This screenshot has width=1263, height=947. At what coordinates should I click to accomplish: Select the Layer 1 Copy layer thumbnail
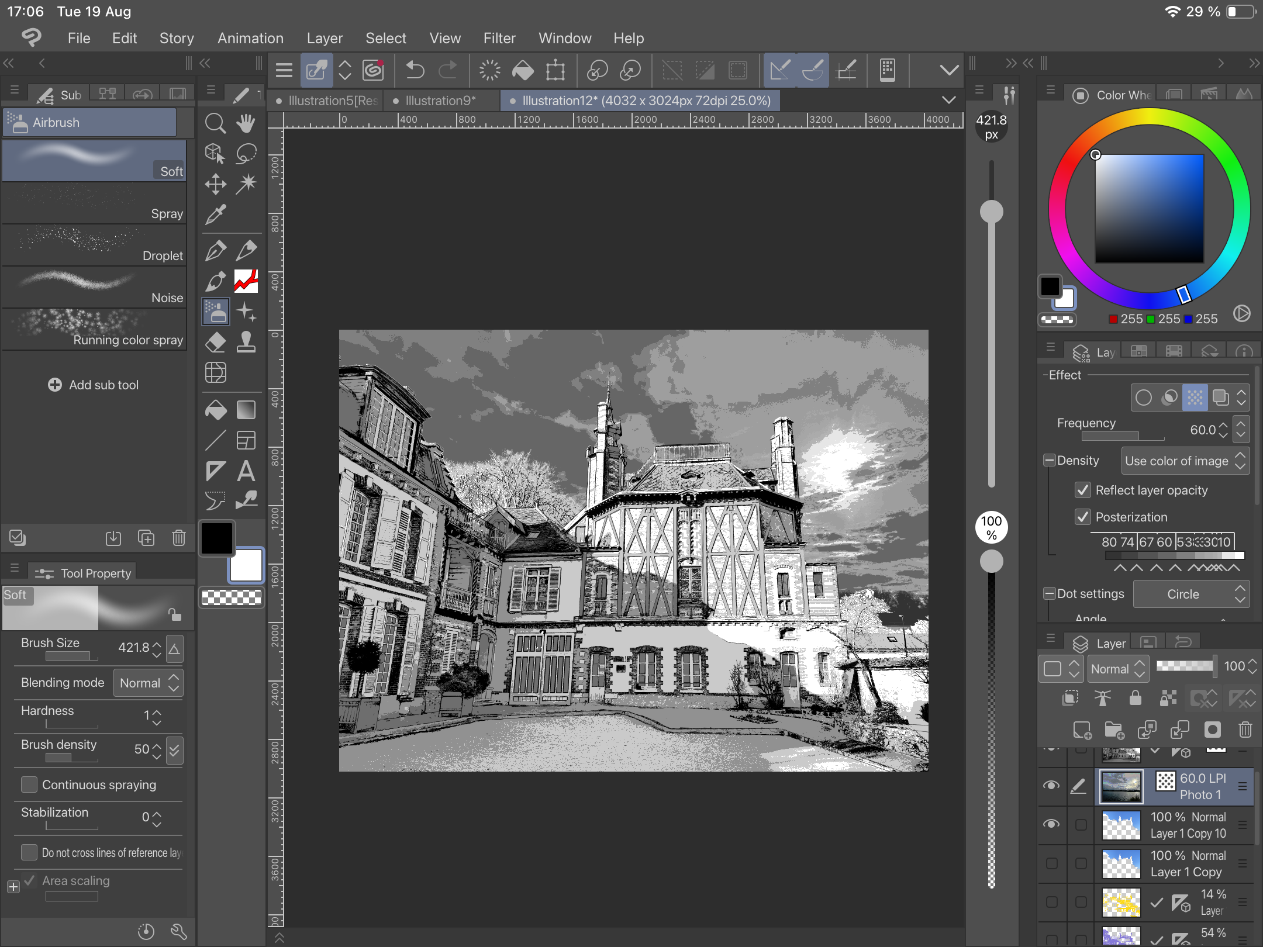coord(1121,863)
